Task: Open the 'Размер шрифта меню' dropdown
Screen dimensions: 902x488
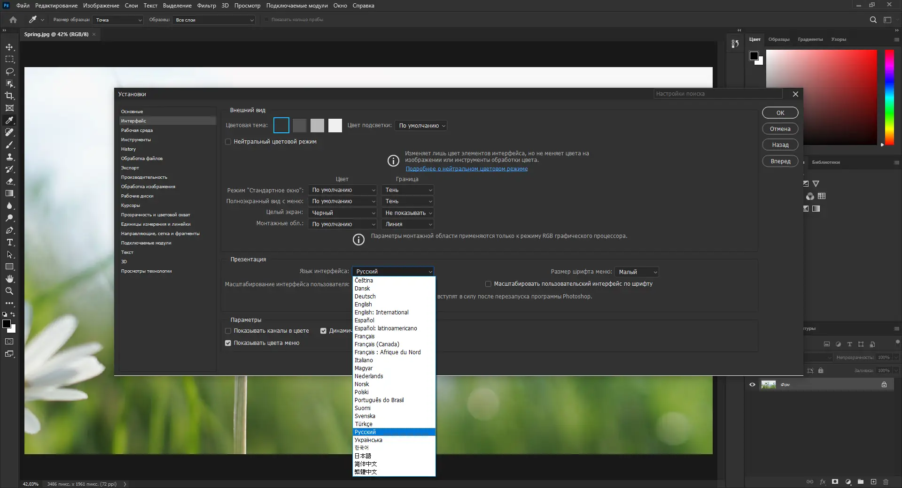Action: click(637, 272)
